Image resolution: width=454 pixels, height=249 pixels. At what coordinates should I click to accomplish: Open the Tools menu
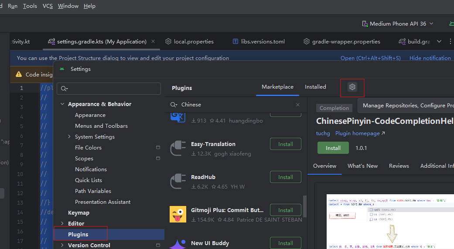coord(30,6)
